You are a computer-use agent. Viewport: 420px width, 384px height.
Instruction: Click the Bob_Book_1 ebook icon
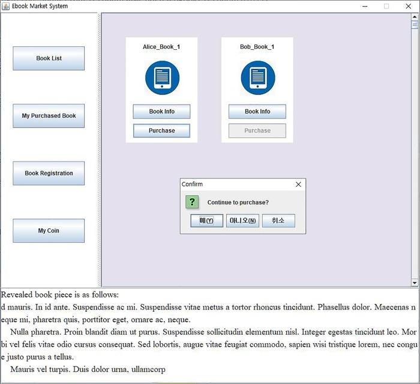click(257, 78)
